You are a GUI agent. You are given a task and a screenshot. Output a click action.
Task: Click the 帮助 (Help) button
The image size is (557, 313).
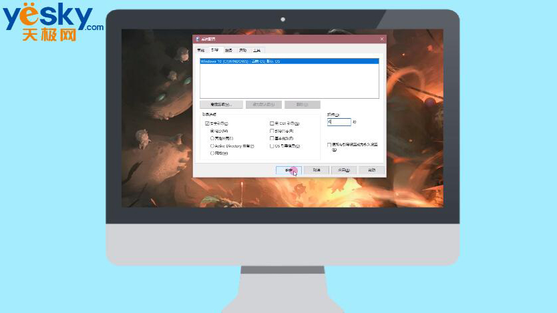point(371,170)
